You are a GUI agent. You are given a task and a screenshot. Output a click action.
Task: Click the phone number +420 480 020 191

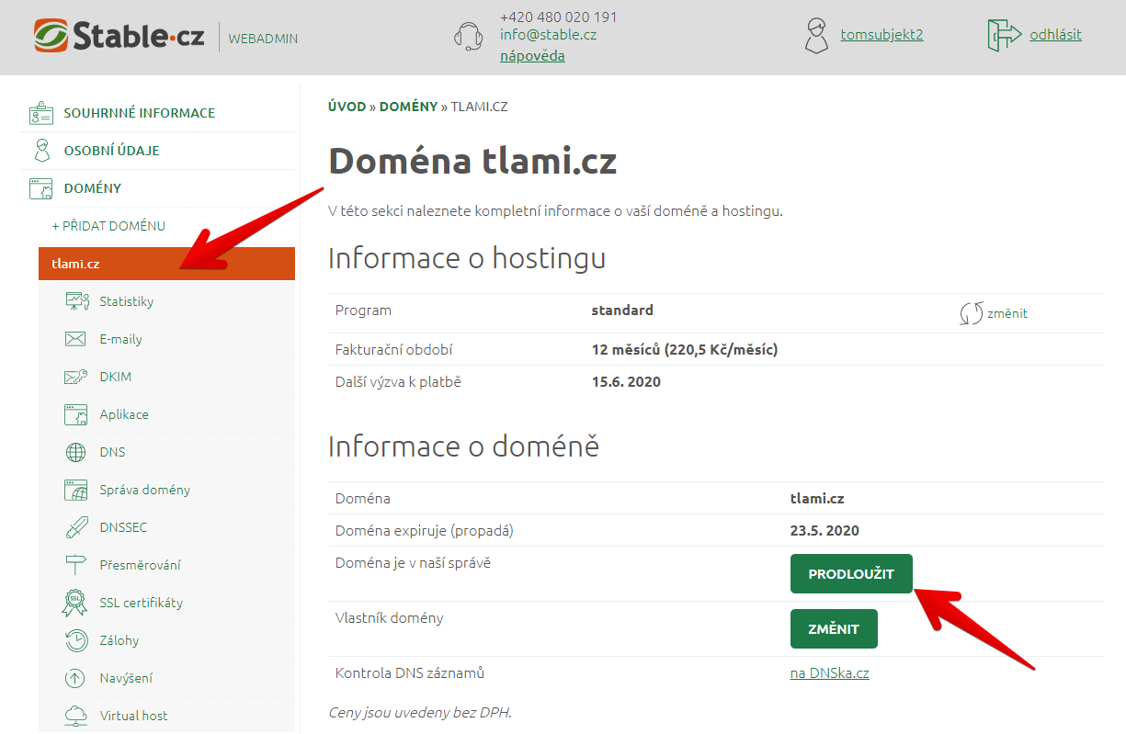point(559,17)
